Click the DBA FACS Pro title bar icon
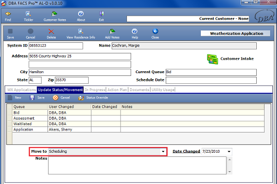Image resolution: width=277 pixels, height=184 pixels. pyautogui.click(x=4, y=3)
